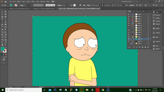The width and height of the screenshot is (164, 92).
Task: Click the Delete Selection trash icon in Layers
Action: 148,47
